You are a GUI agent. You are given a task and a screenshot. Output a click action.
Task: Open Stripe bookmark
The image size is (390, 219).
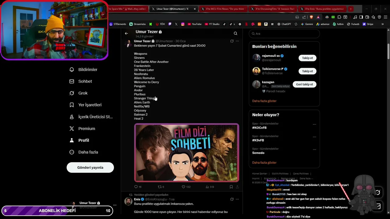pyautogui.click(x=368, y=24)
